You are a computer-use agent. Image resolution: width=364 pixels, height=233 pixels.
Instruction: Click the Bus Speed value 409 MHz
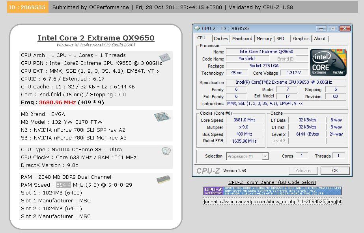(x=245, y=134)
